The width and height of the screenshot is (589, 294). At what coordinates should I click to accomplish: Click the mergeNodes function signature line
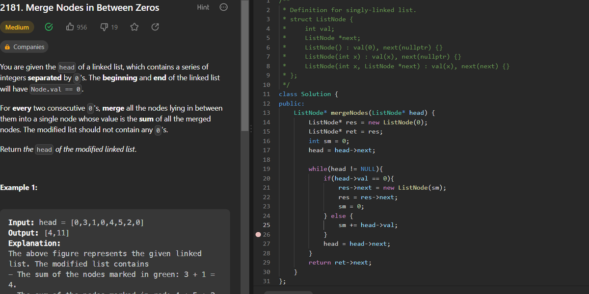pyautogui.click(x=365, y=113)
